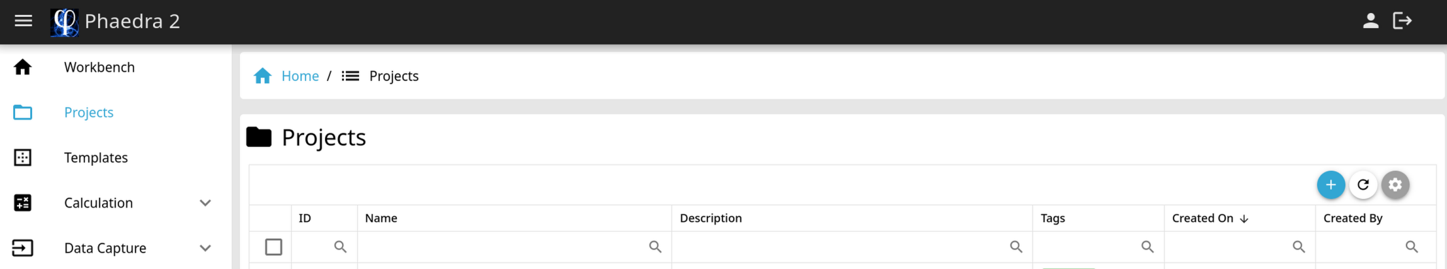Click the logout icon
The width and height of the screenshot is (1447, 269).
click(x=1402, y=21)
